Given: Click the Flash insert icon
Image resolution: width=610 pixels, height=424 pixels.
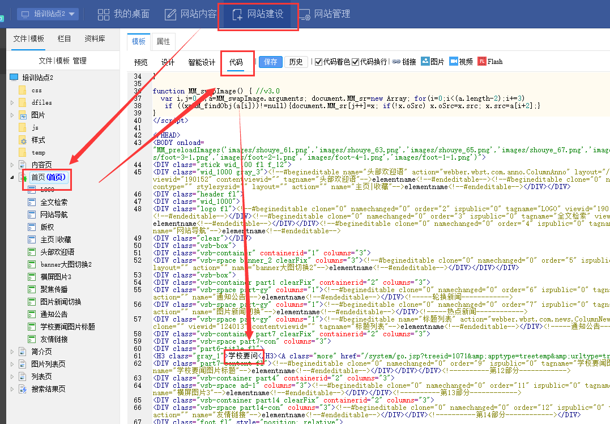Looking at the screenshot, I should [482, 62].
